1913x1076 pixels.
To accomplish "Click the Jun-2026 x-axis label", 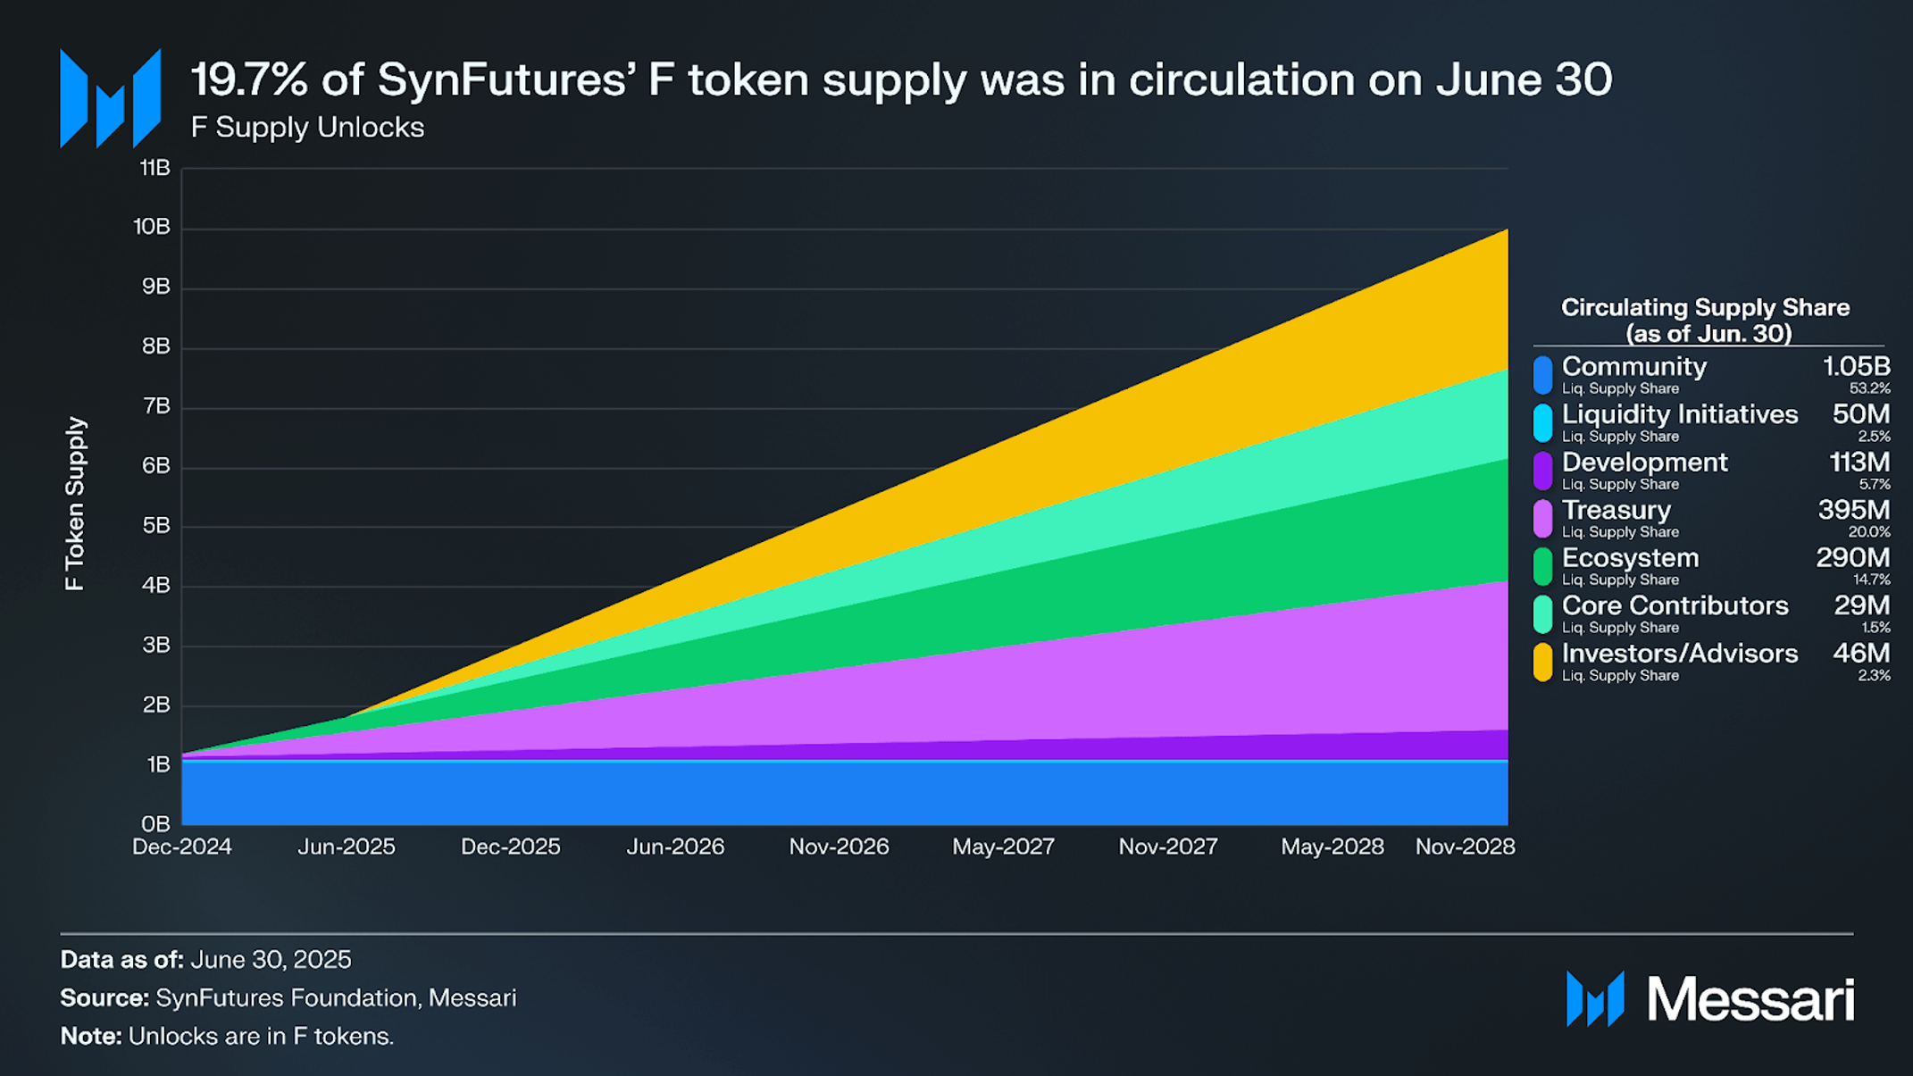I will pos(675,847).
